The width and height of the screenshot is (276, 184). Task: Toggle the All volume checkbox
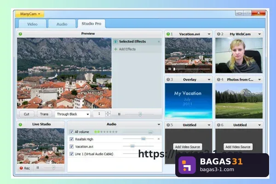point(71,132)
